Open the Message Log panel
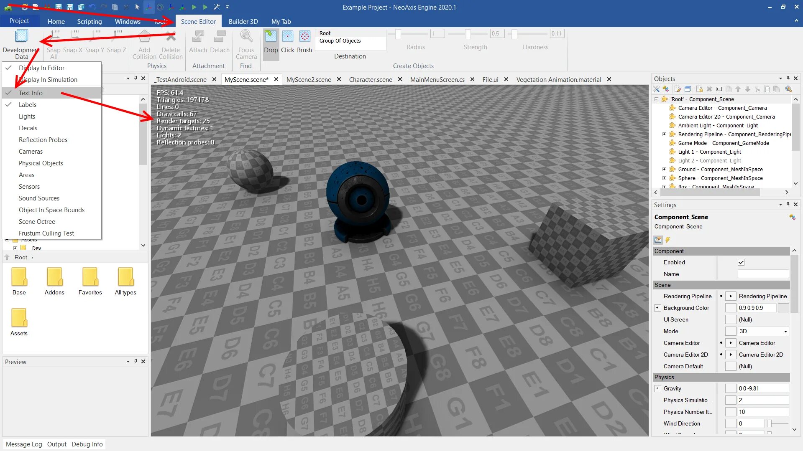 (24, 444)
